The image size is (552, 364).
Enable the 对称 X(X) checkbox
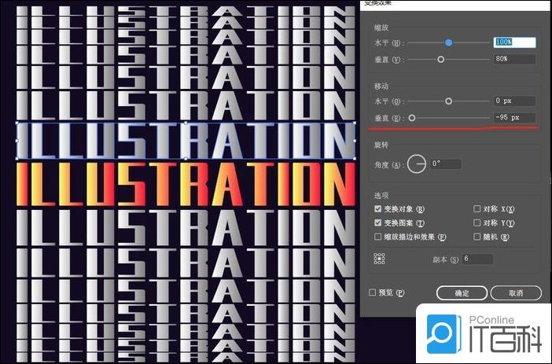tap(477, 209)
